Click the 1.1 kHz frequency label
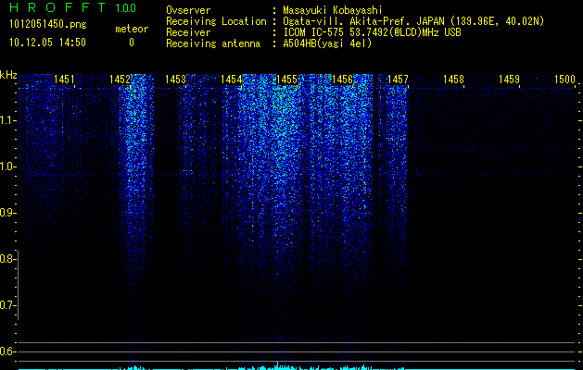Screen dimensions: 583x370 tap(7, 120)
